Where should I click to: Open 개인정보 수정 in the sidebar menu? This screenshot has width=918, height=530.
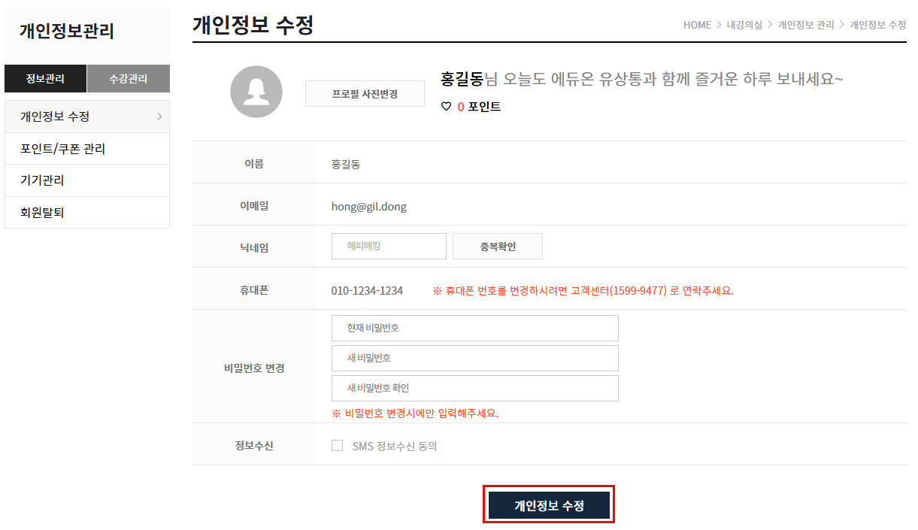pyautogui.click(x=55, y=117)
